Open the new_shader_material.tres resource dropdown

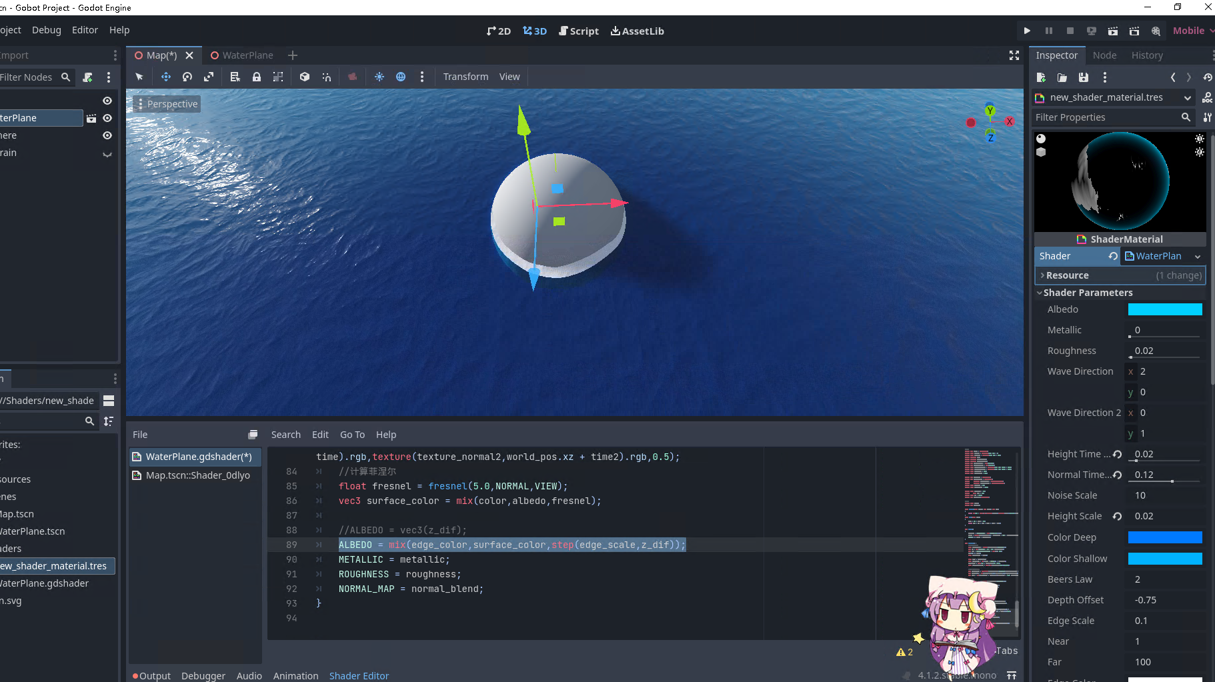point(1187,98)
